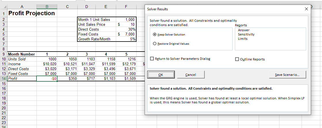The height and width of the screenshot is (128, 322).
Task: Click the Fixed Costs value 7,000 cell
Action: tap(126, 34)
